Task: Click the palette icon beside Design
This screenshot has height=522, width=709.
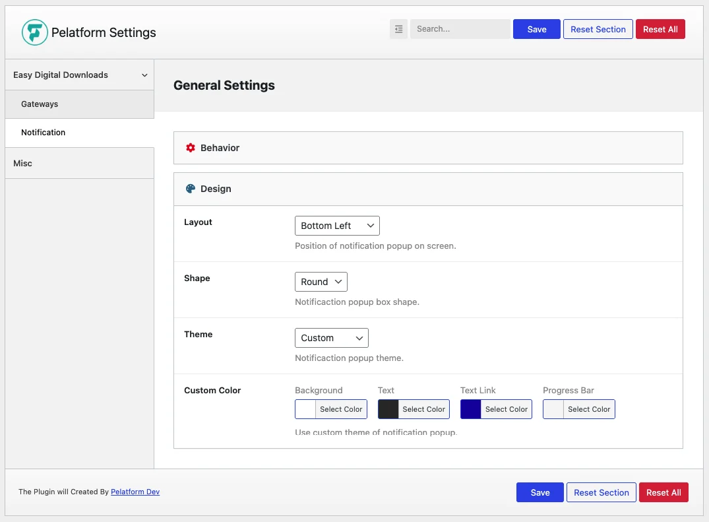Action: [191, 189]
